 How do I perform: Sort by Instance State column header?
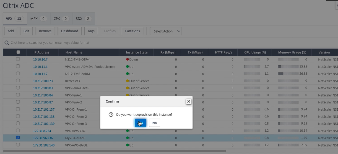pos(137,52)
